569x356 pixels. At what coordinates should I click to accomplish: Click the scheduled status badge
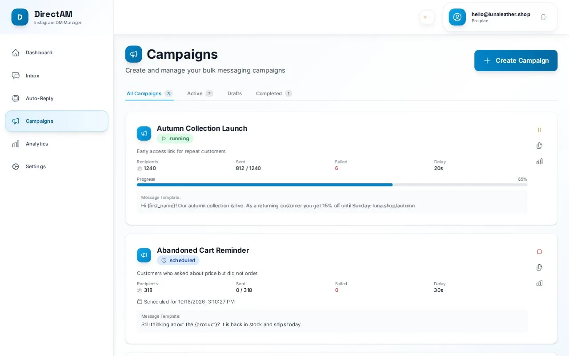178,260
